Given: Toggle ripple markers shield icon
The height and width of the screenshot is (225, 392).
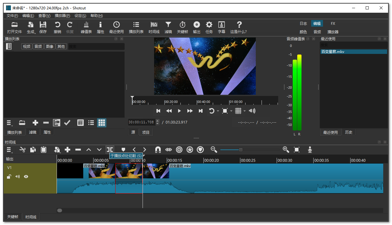Looking at the screenshot, I should point(200,150).
